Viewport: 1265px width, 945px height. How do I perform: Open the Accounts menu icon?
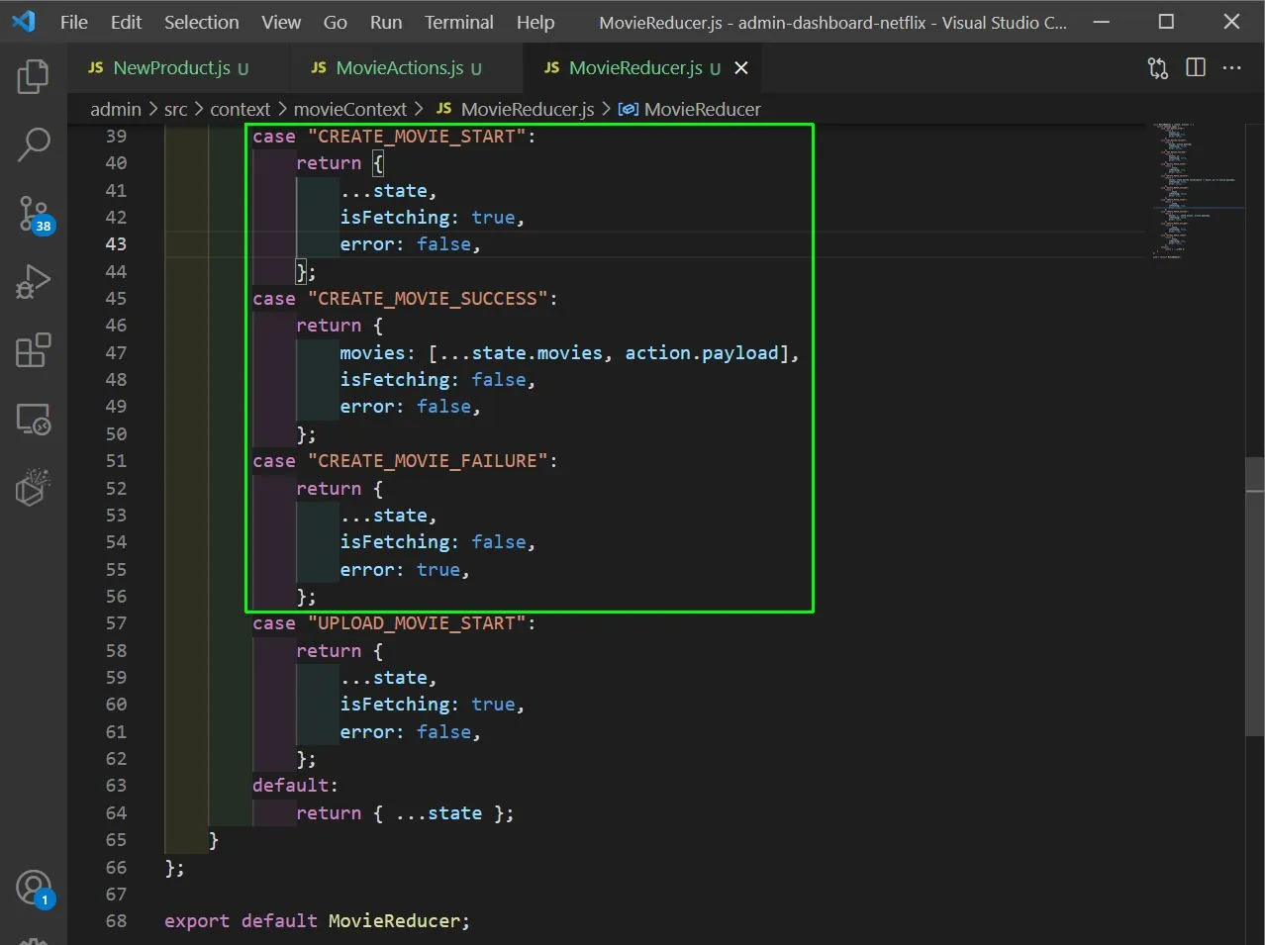click(34, 889)
